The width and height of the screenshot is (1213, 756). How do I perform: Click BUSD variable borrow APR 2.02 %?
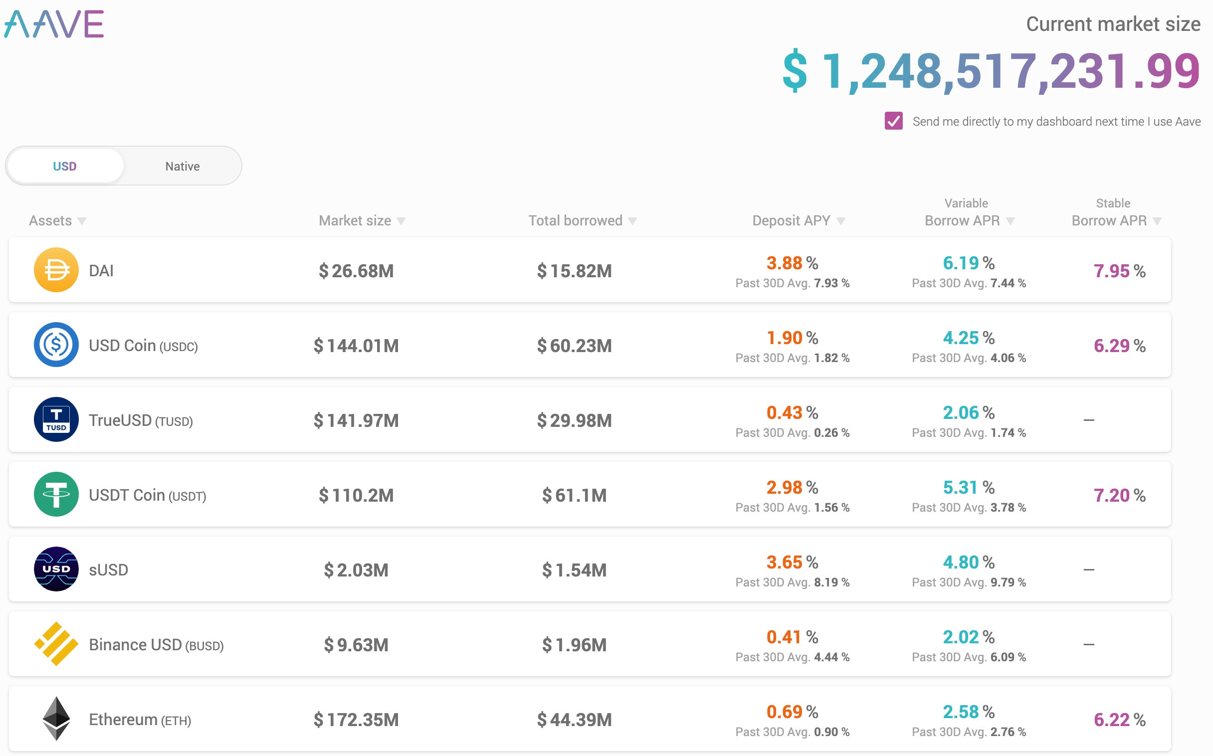click(x=969, y=637)
